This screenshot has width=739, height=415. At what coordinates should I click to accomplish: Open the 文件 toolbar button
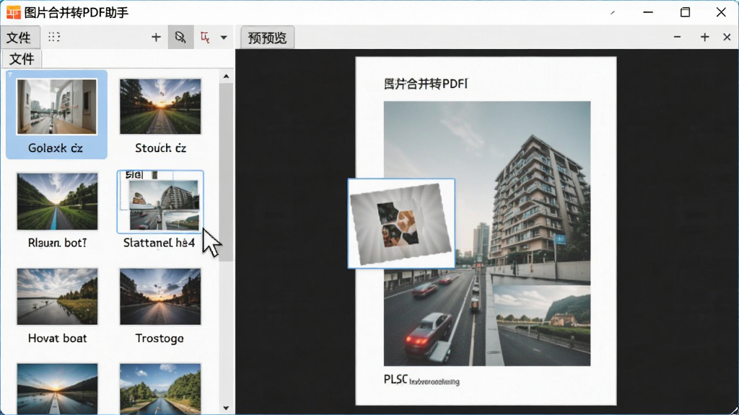pos(19,37)
